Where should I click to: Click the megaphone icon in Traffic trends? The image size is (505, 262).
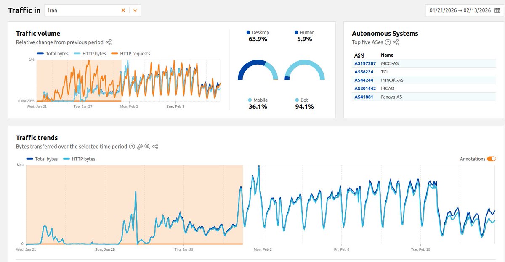140,147
